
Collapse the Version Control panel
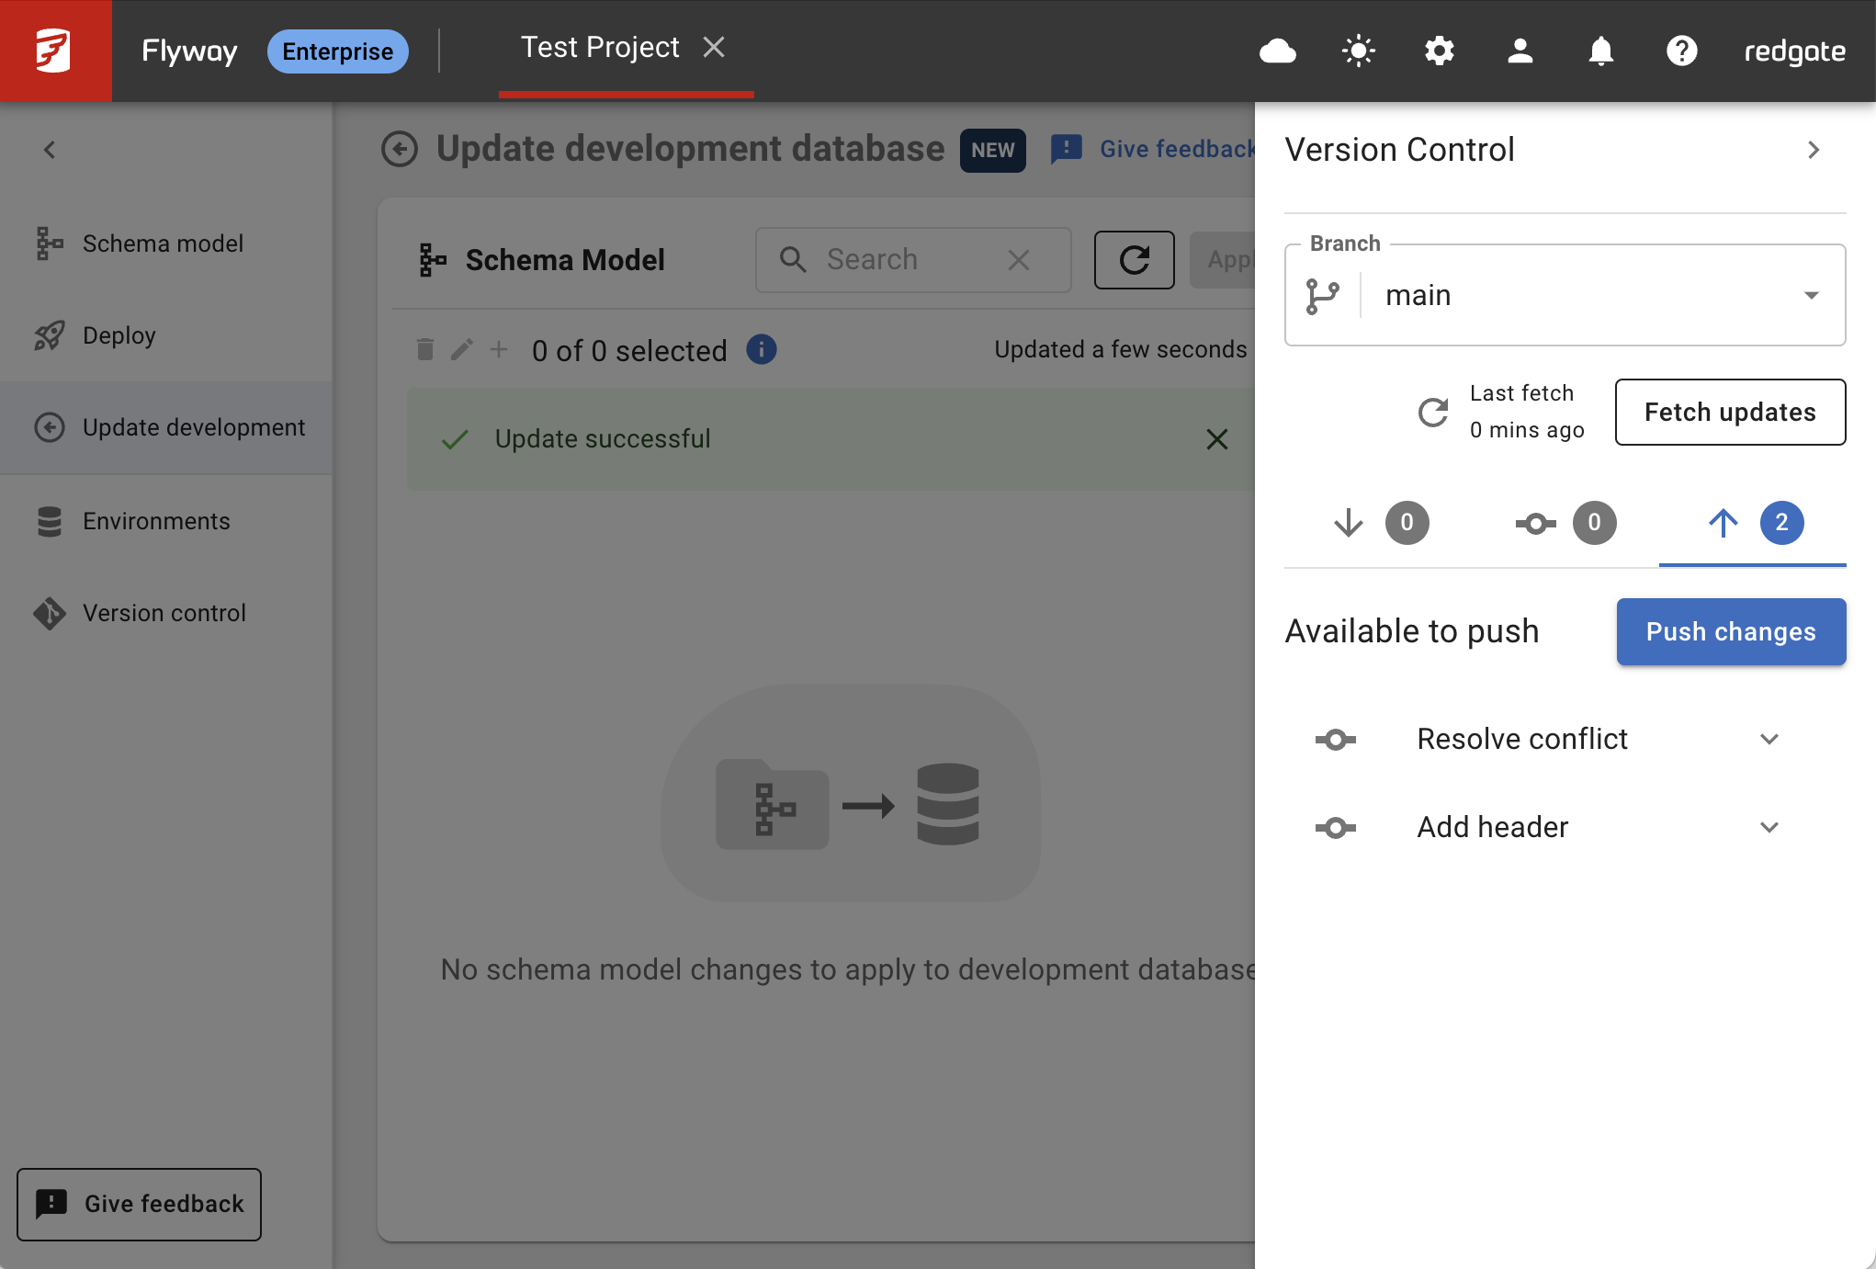tap(1814, 150)
